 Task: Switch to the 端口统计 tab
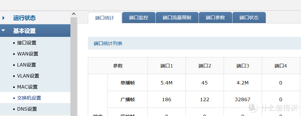(x=105, y=18)
